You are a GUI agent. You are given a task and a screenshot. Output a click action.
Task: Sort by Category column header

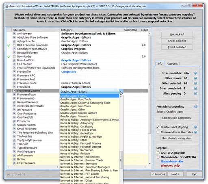coord(91,30)
